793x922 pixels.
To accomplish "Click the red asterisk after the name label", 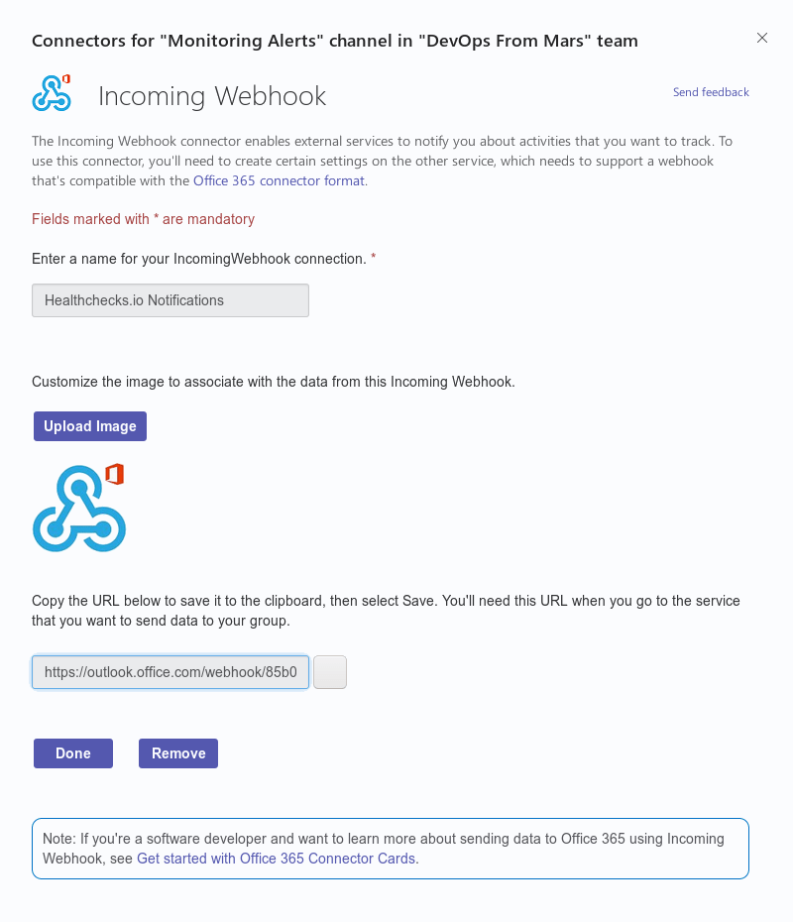I will pos(374,258).
